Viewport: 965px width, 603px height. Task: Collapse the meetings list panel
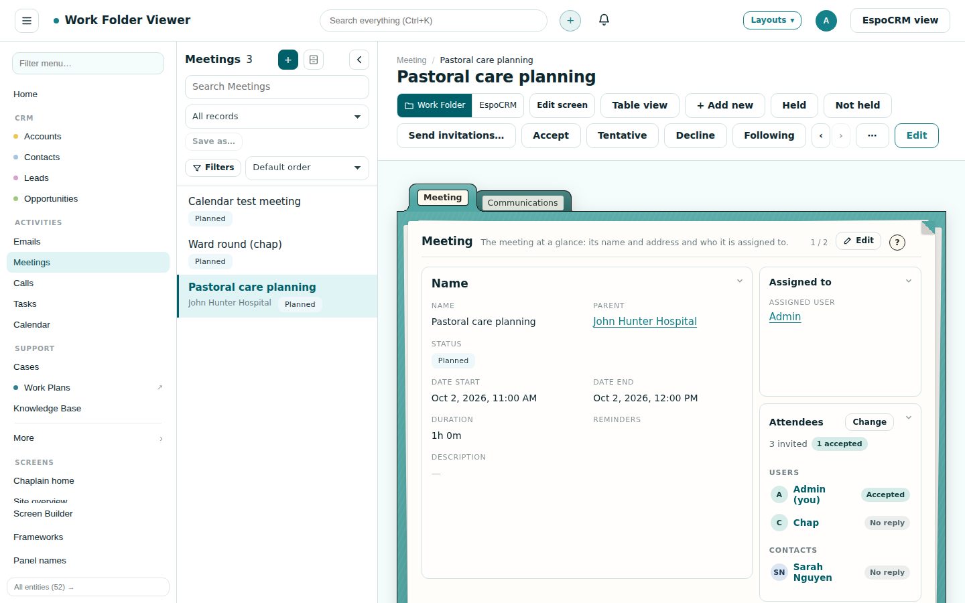(359, 60)
